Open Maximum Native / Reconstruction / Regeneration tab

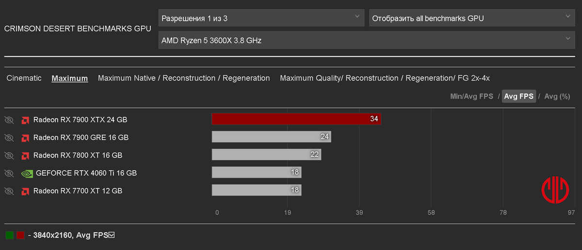pos(184,78)
